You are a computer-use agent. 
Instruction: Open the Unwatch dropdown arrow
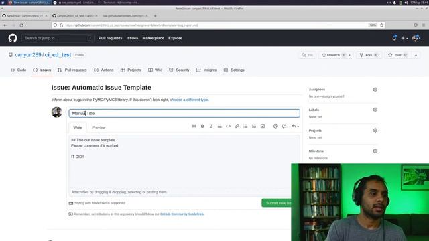(x=349, y=55)
